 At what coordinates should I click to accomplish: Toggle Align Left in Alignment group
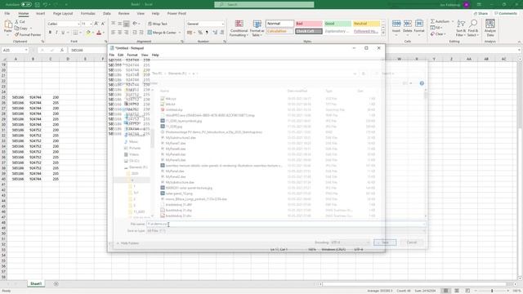(113, 33)
